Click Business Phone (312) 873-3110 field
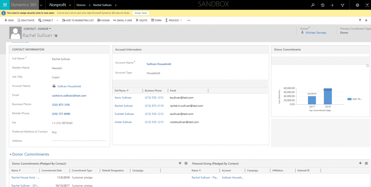 61,105
